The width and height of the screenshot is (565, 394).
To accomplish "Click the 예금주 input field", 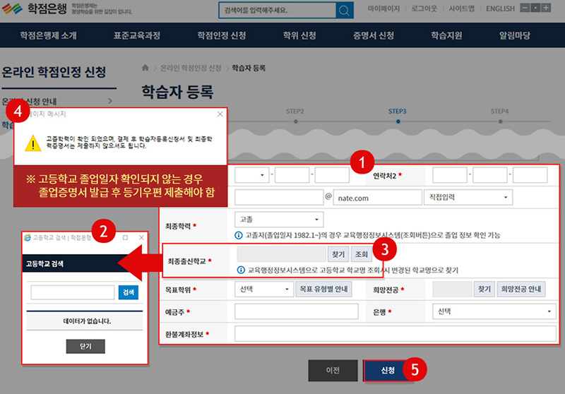I will [296, 311].
